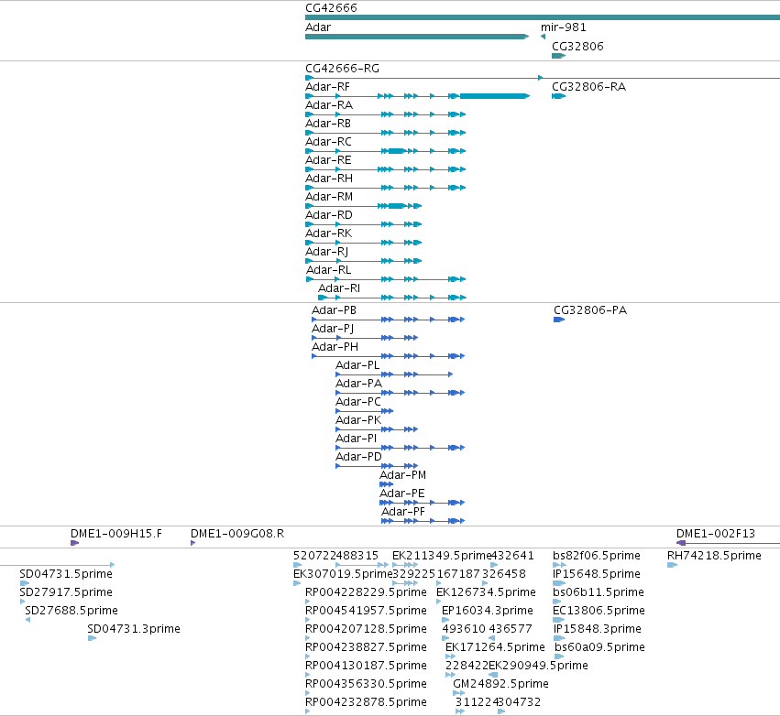Select EST RP004232878.5prime
Image resolution: width=780 pixels, height=716 pixels.
click(366, 702)
